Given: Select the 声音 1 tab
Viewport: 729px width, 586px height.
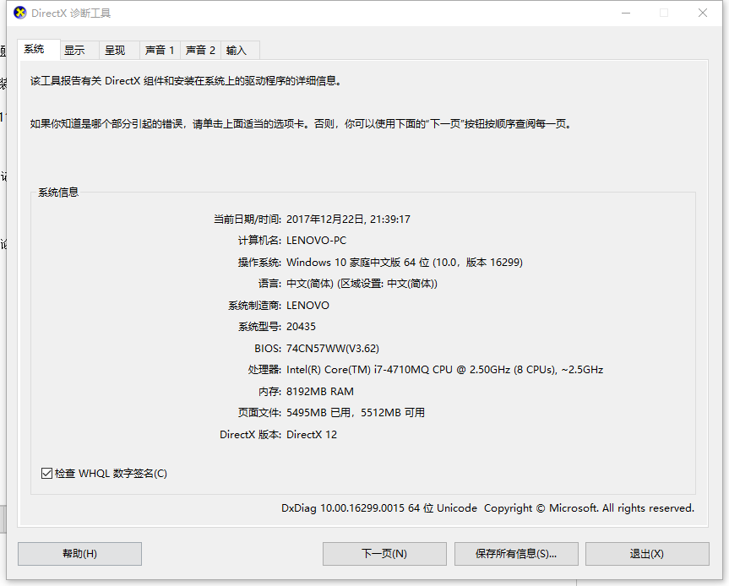Looking at the screenshot, I should click(x=160, y=50).
